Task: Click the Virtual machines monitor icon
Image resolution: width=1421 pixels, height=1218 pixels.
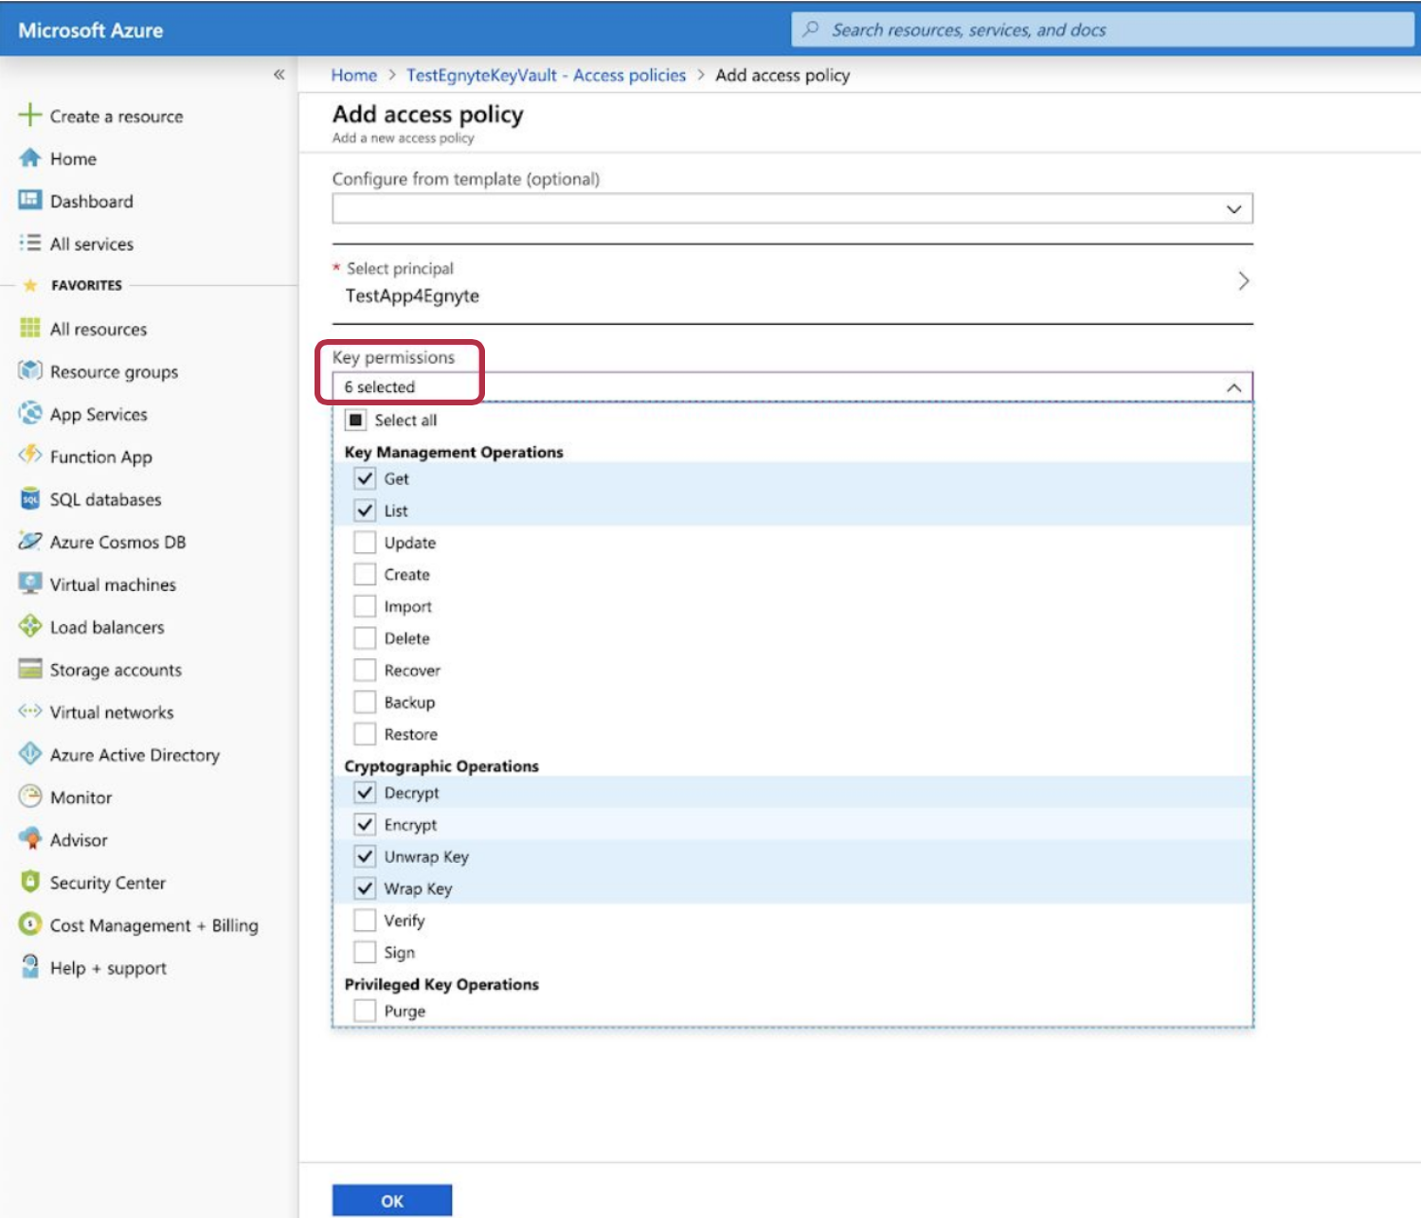Action: pyautogui.click(x=30, y=583)
